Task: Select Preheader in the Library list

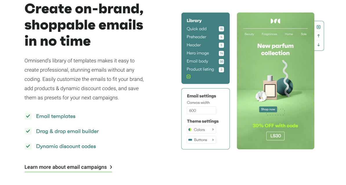Action: (x=196, y=37)
